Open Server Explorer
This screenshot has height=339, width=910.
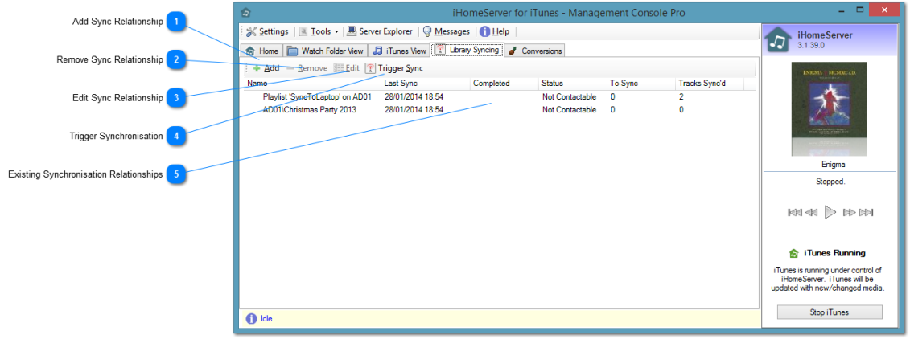pyautogui.click(x=380, y=31)
